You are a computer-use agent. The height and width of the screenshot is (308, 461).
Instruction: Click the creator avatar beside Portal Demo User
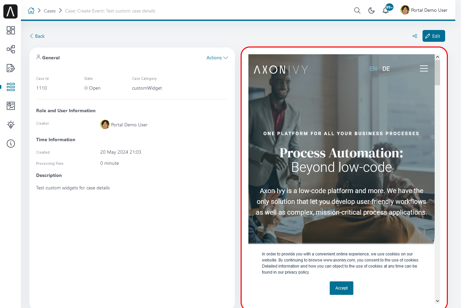[105, 124]
